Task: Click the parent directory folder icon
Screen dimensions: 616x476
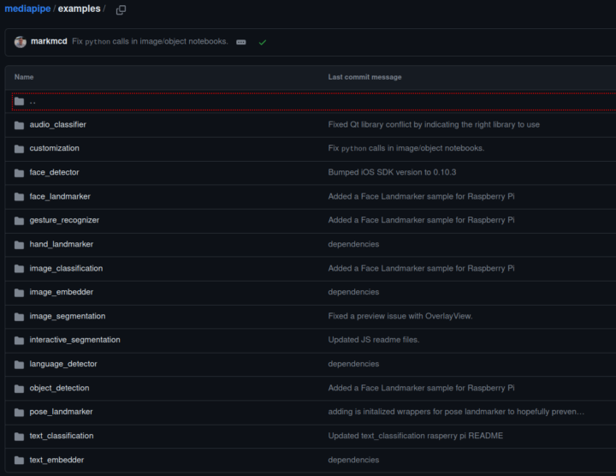Action: pos(19,101)
